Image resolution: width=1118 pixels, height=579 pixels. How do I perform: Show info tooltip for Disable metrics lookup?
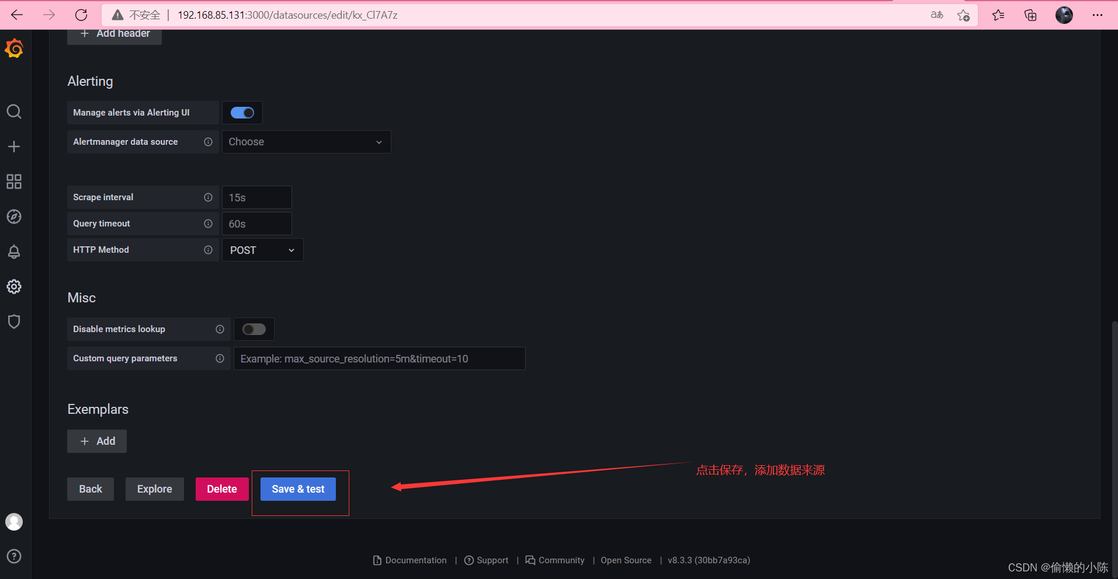(x=220, y=329)
